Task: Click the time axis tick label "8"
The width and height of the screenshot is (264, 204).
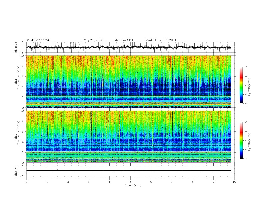Action: [193, 182]
